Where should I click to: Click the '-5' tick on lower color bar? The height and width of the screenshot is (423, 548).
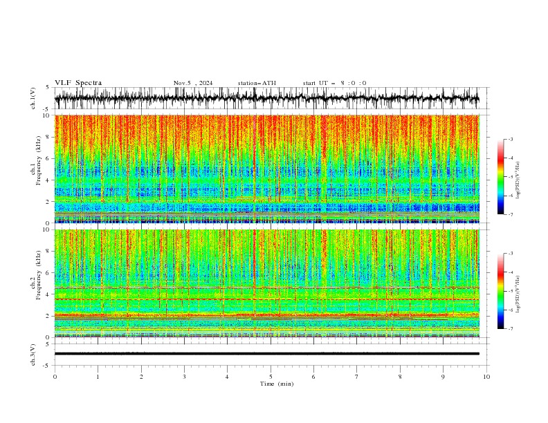(510, 291)
